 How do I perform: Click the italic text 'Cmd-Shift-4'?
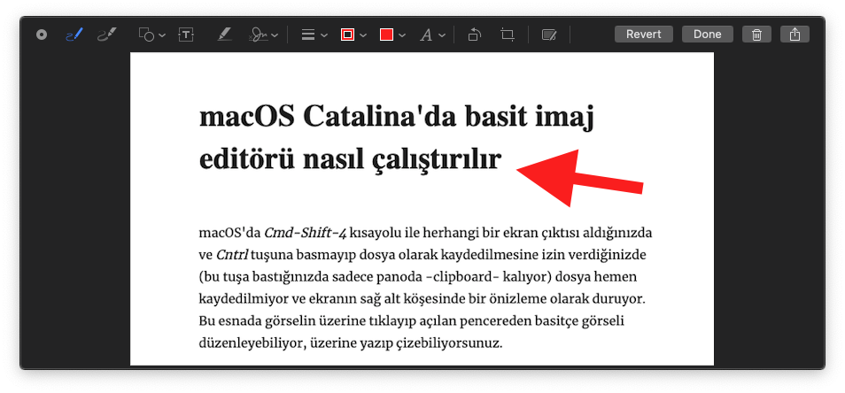click(305, 234)
